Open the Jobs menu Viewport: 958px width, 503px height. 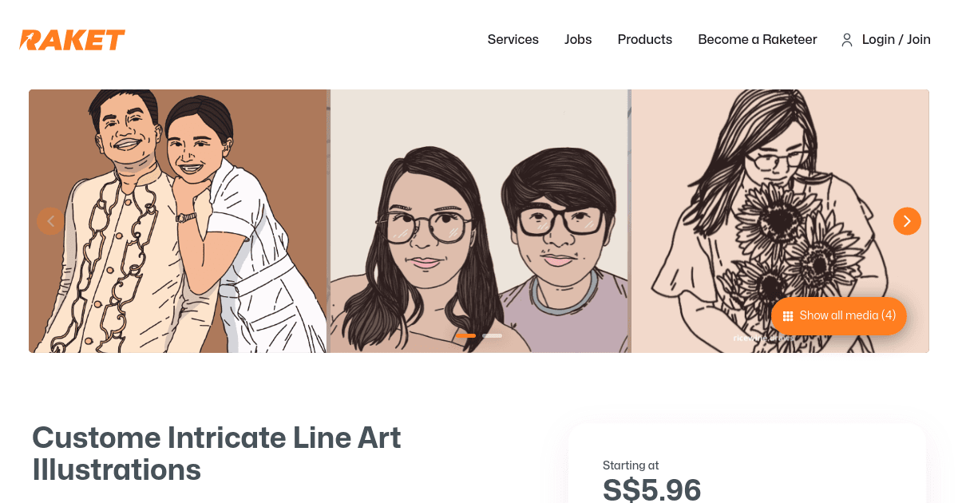click(578, 39)
